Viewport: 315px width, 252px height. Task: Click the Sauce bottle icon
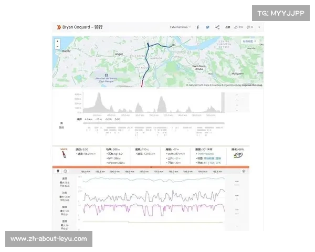coord(64,154)
